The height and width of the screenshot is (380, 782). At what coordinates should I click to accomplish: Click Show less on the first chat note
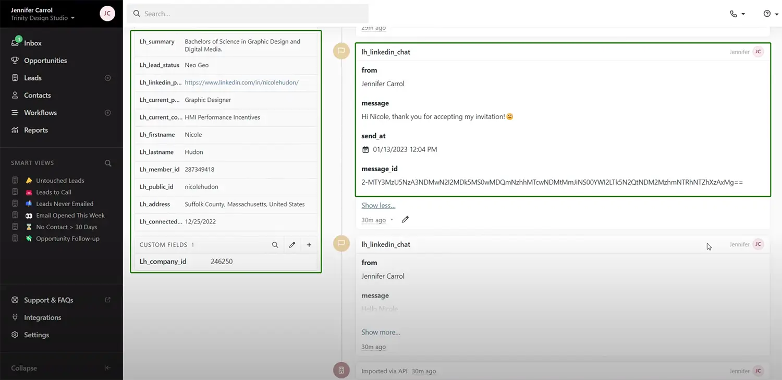coord(378,206)
